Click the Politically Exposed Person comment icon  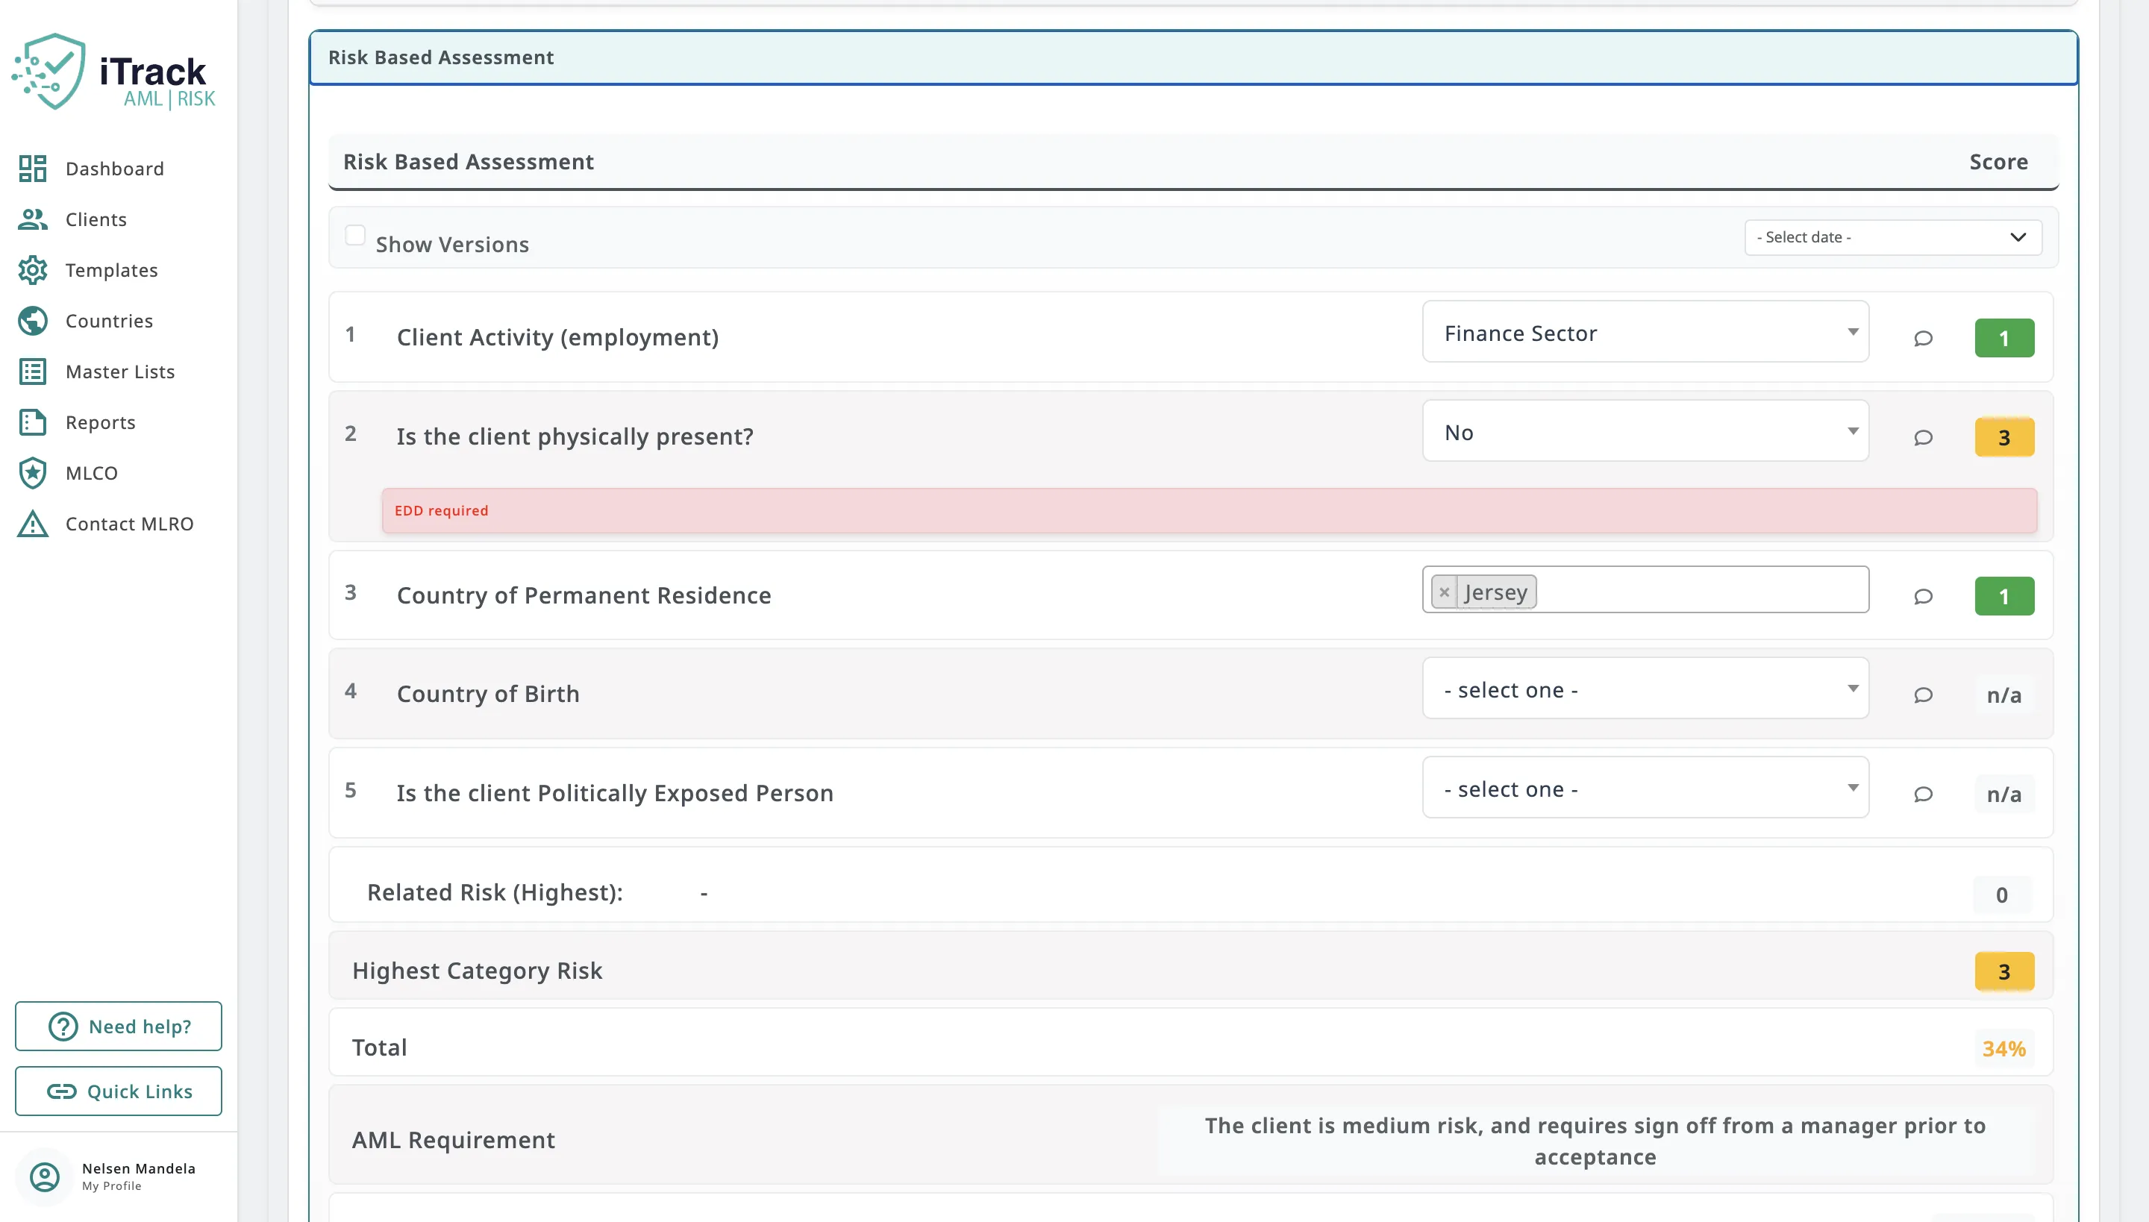tap(1923, 794)
